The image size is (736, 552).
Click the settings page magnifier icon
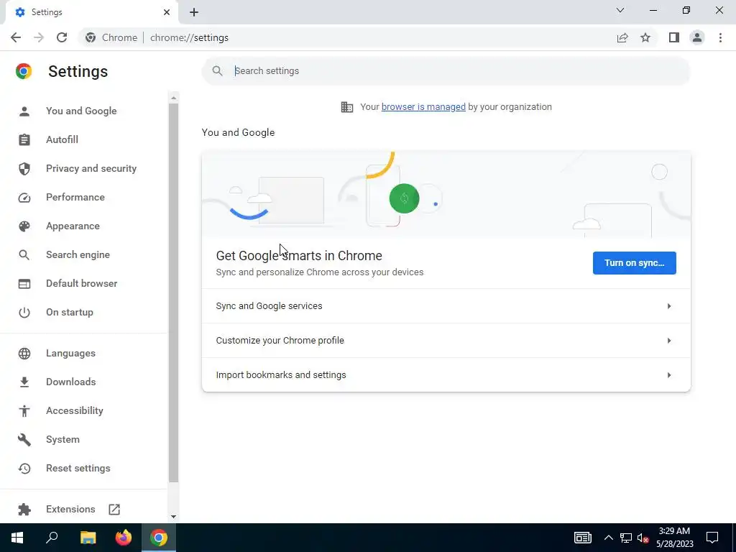[217, 71]
